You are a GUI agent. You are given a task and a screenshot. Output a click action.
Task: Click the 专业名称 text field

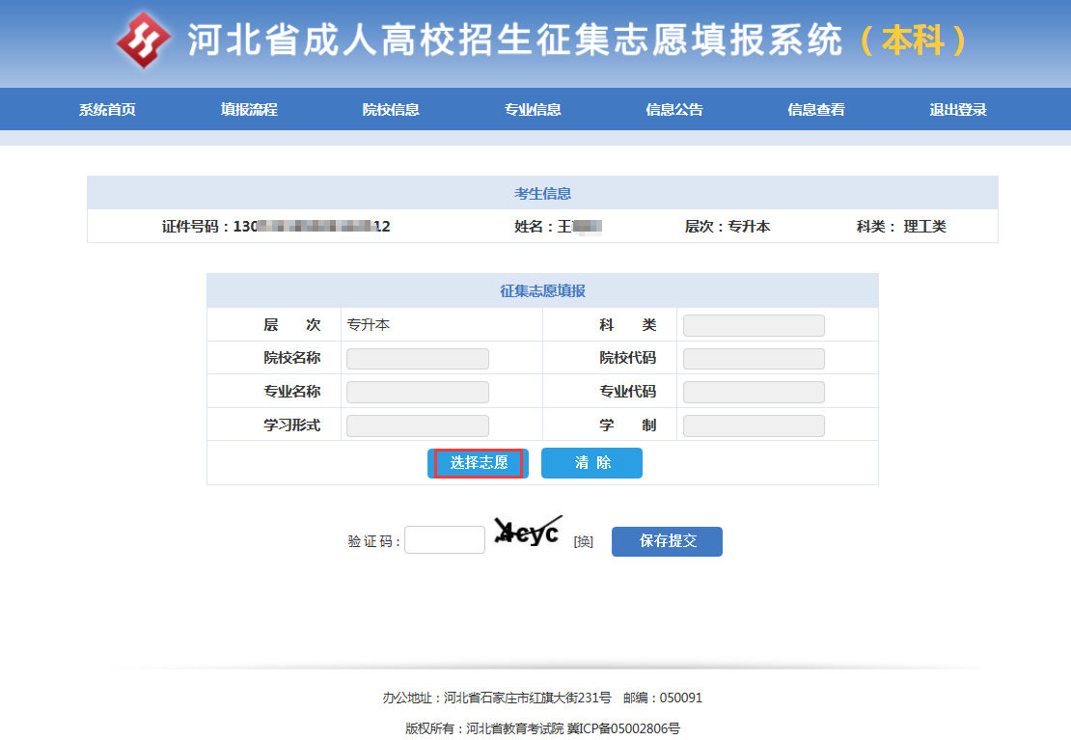coord(418,393)
